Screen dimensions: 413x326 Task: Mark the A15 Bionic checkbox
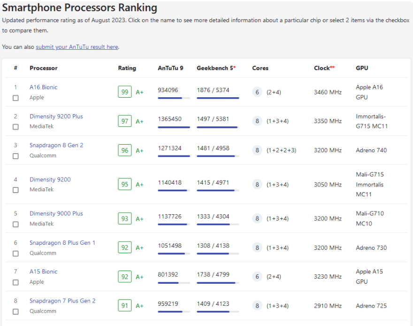point(15,282)
